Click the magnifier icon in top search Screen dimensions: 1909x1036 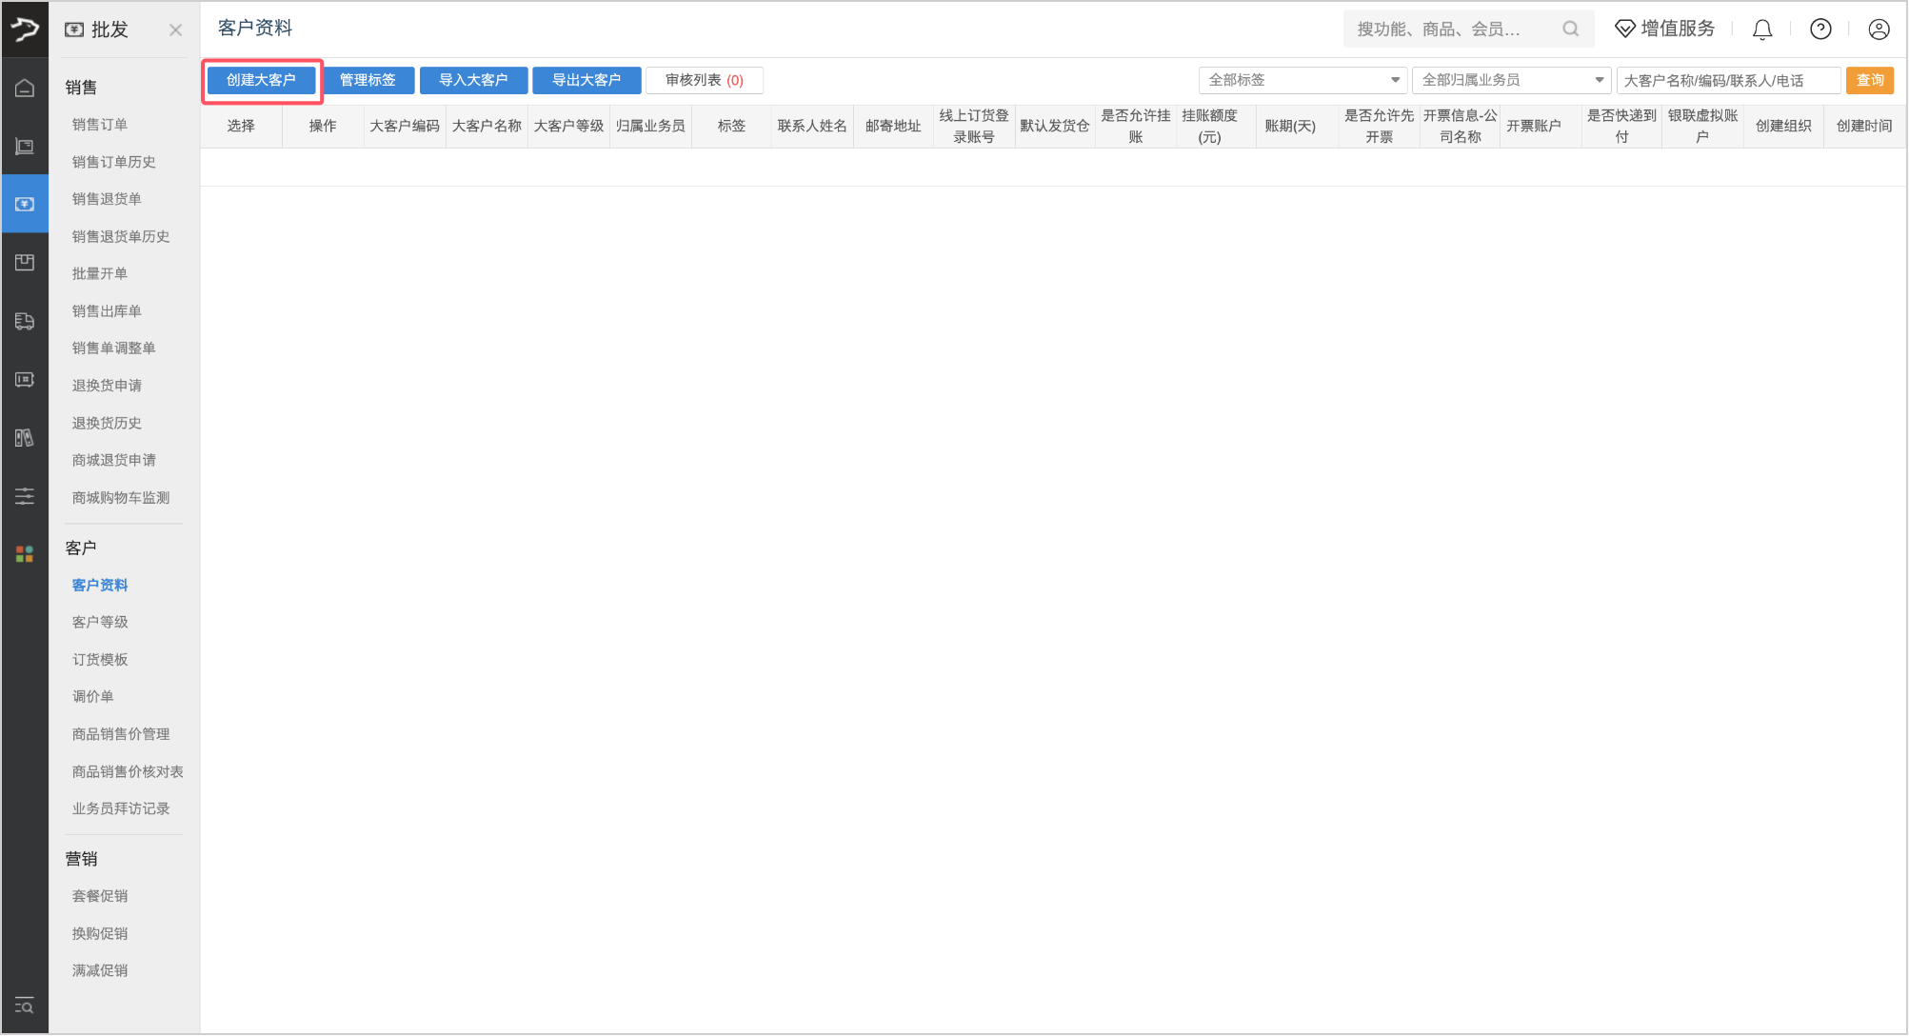coord(1570,30)
